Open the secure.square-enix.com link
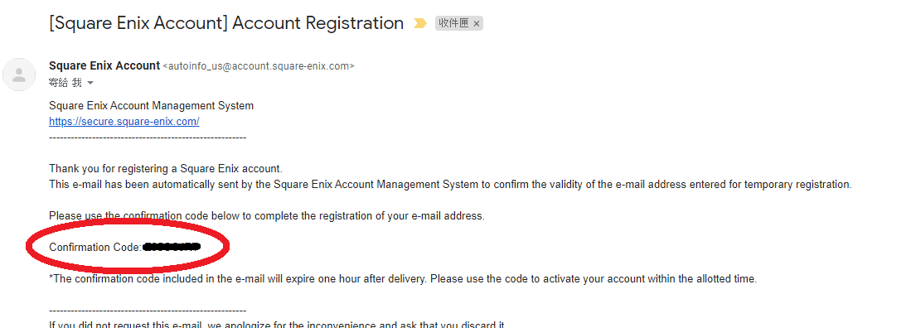This screenshot has width=916, height=328. click(x=124, y=122)
